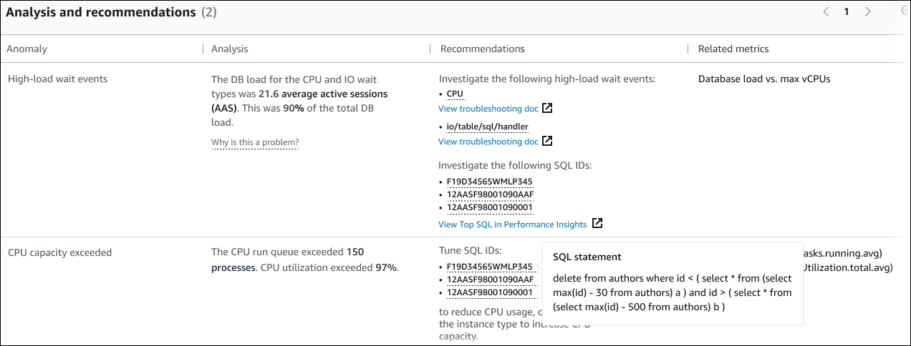911x346 pixels.
Task: Go to the next page arrow
Action: [x=868, y=12]
